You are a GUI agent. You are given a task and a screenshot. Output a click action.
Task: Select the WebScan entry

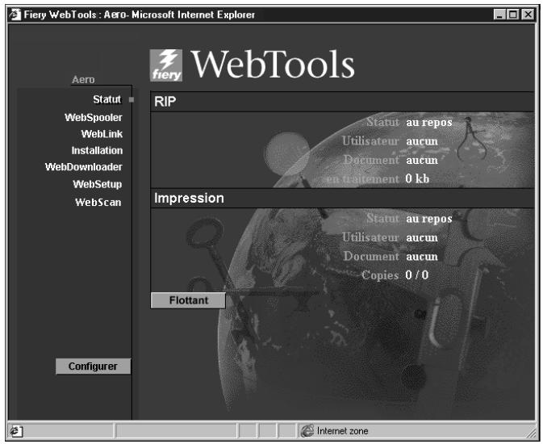coord(98,202)
